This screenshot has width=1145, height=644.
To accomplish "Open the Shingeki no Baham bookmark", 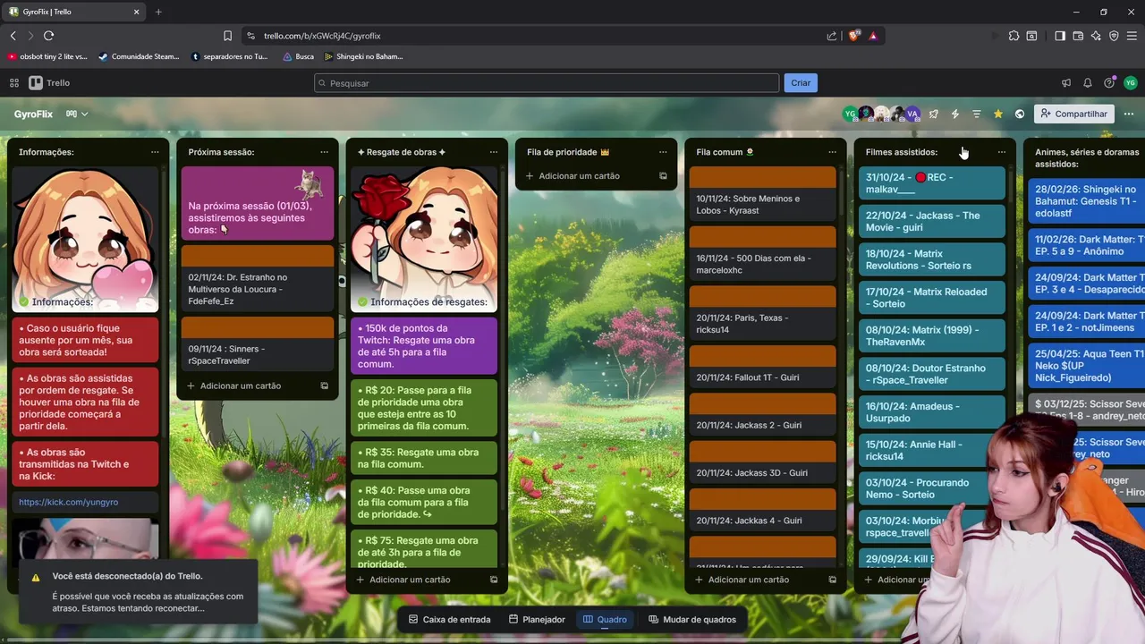I will pyautogui.click(x=363, y=56).
